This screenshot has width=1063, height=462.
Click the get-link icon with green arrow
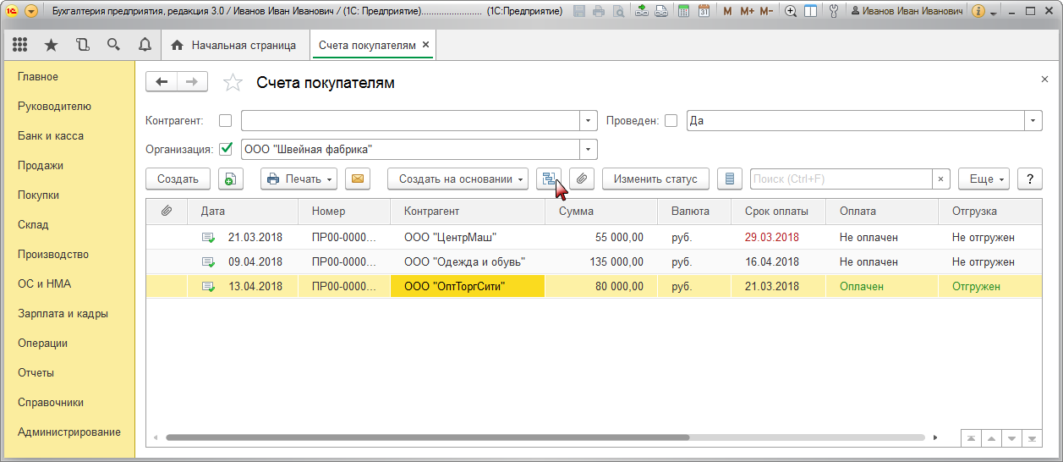pyautogui.click(x=642, y=11)
